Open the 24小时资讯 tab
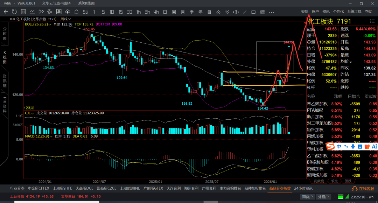The height and width of the screenshot is (203, 378). 303,189
